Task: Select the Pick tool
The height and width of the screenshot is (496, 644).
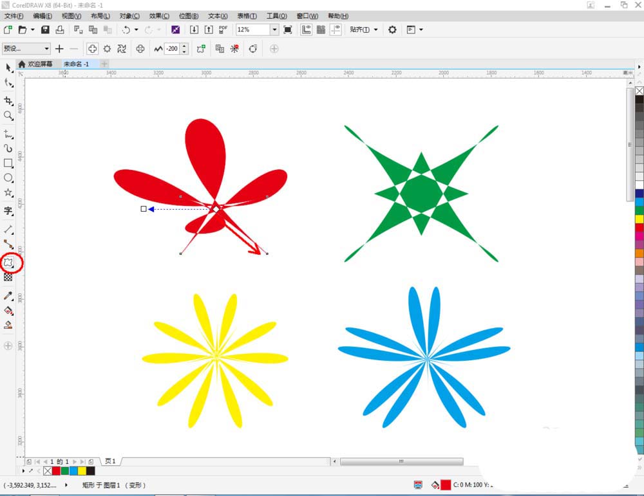Action: [9, 68]
